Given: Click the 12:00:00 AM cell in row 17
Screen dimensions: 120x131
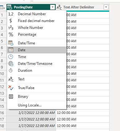Looking at the screenshot, I should [83, 119].
